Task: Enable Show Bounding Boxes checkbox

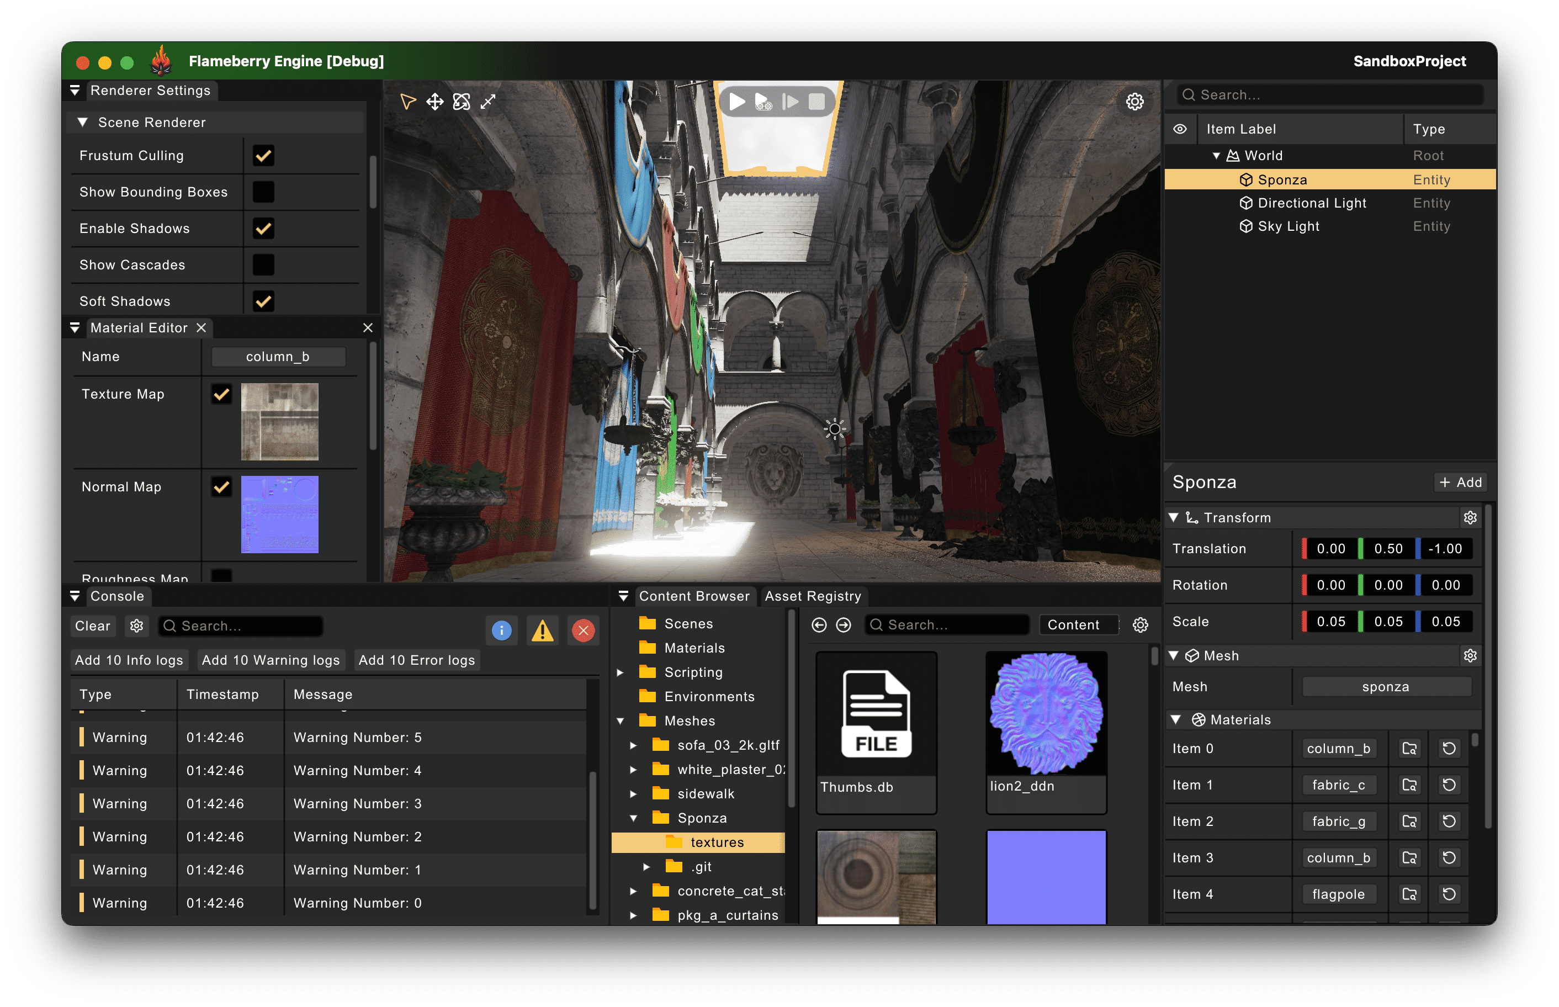Action: (263, 192)
